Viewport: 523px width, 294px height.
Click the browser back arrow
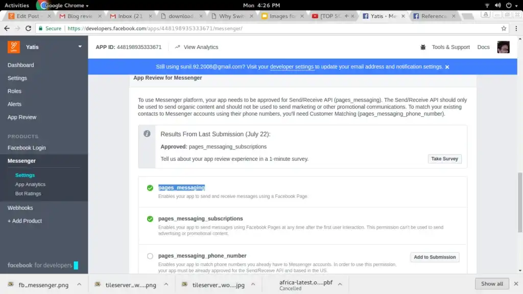click(7, 29)
